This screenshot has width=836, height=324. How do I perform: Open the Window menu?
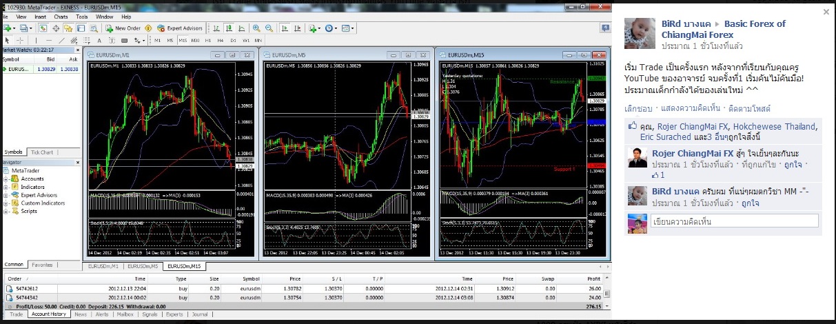click(105, 17)
